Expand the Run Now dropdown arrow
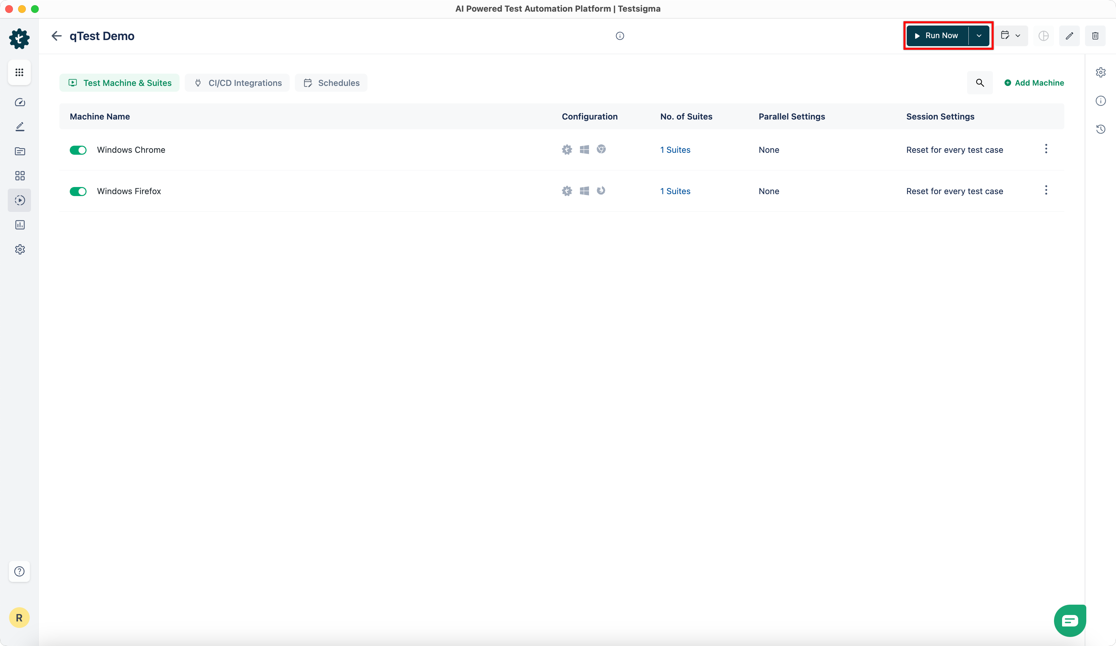1116x646 pixels. [x=979, y=36]
